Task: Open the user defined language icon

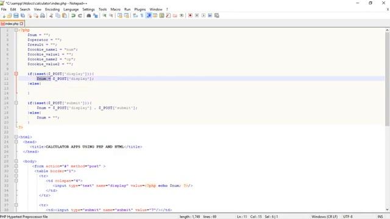Action: coord(155,16)
